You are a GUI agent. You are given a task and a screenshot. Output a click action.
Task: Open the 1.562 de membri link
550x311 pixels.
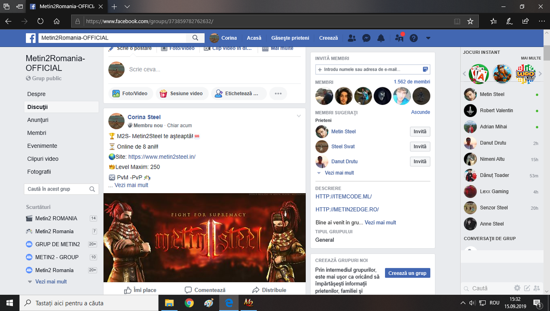click(412, 82)
